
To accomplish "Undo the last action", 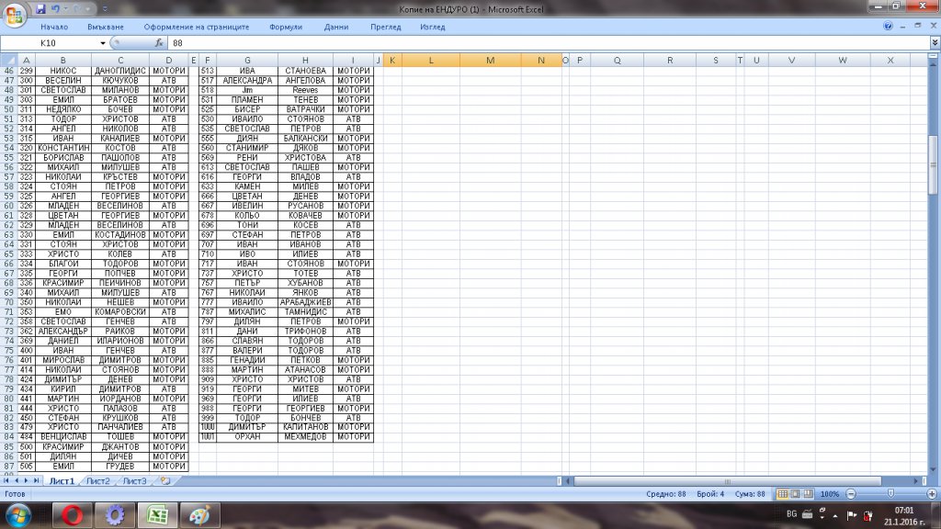I will (x=56, y=9).
